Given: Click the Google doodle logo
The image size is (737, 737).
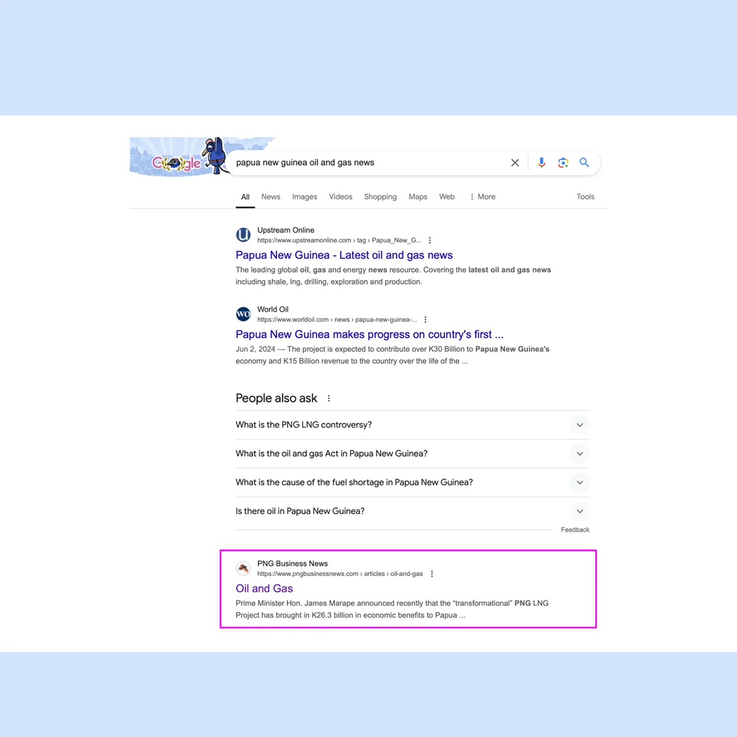Looking at the screenshot, I should pyautogui.click(x=180, y=157).
